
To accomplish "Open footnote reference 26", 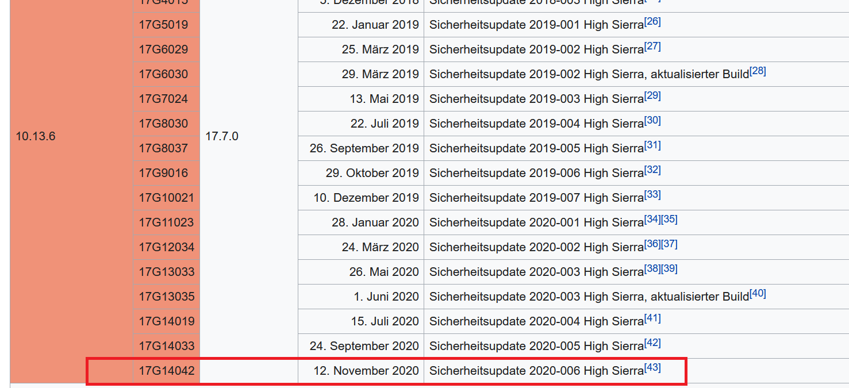I will pyautogui.click(x=652, y=22).
